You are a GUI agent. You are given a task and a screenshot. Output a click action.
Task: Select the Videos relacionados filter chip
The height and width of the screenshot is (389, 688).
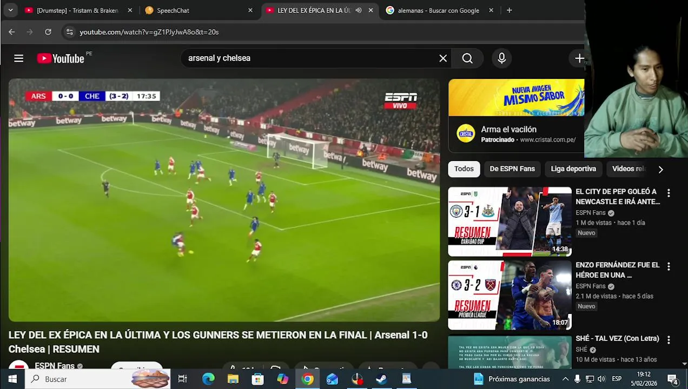coord(629,169)
